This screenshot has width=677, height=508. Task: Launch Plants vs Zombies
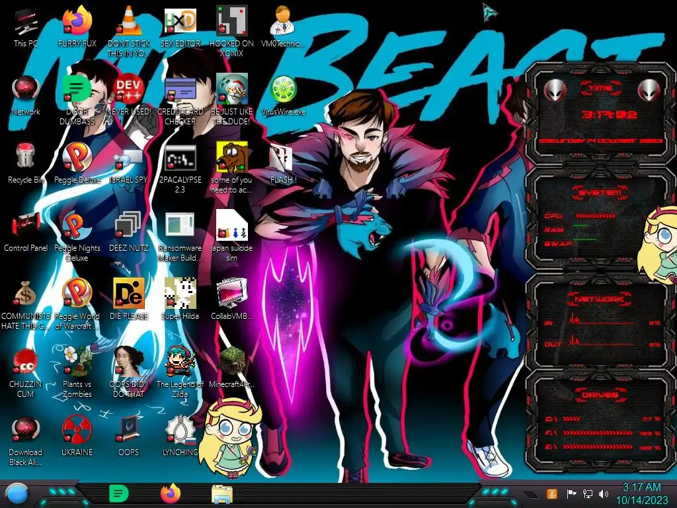pyautogui.click(x=77, y=372)
